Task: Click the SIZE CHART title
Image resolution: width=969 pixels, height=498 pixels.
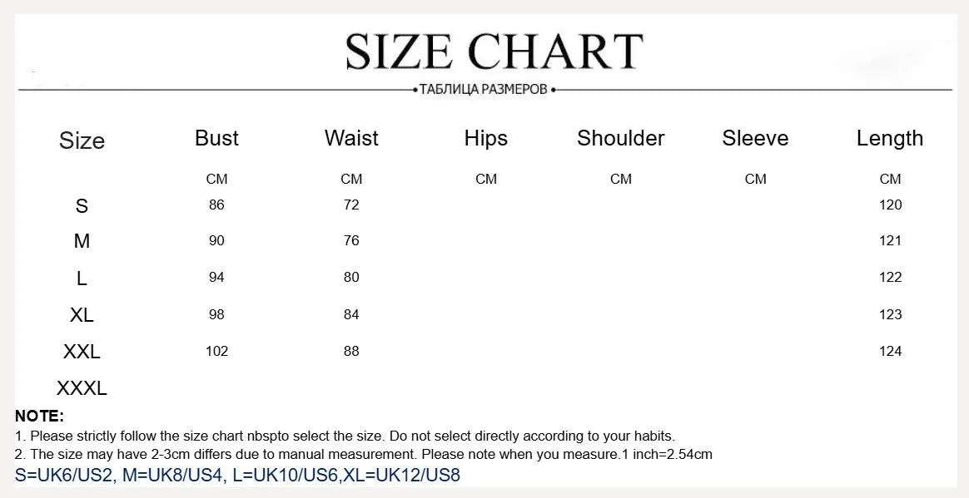Action: (x=494, y=51)
